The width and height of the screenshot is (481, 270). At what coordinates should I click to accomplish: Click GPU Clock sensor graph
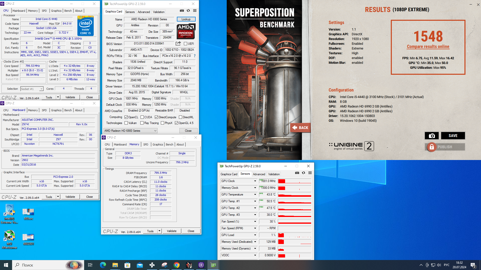point(294,181)
